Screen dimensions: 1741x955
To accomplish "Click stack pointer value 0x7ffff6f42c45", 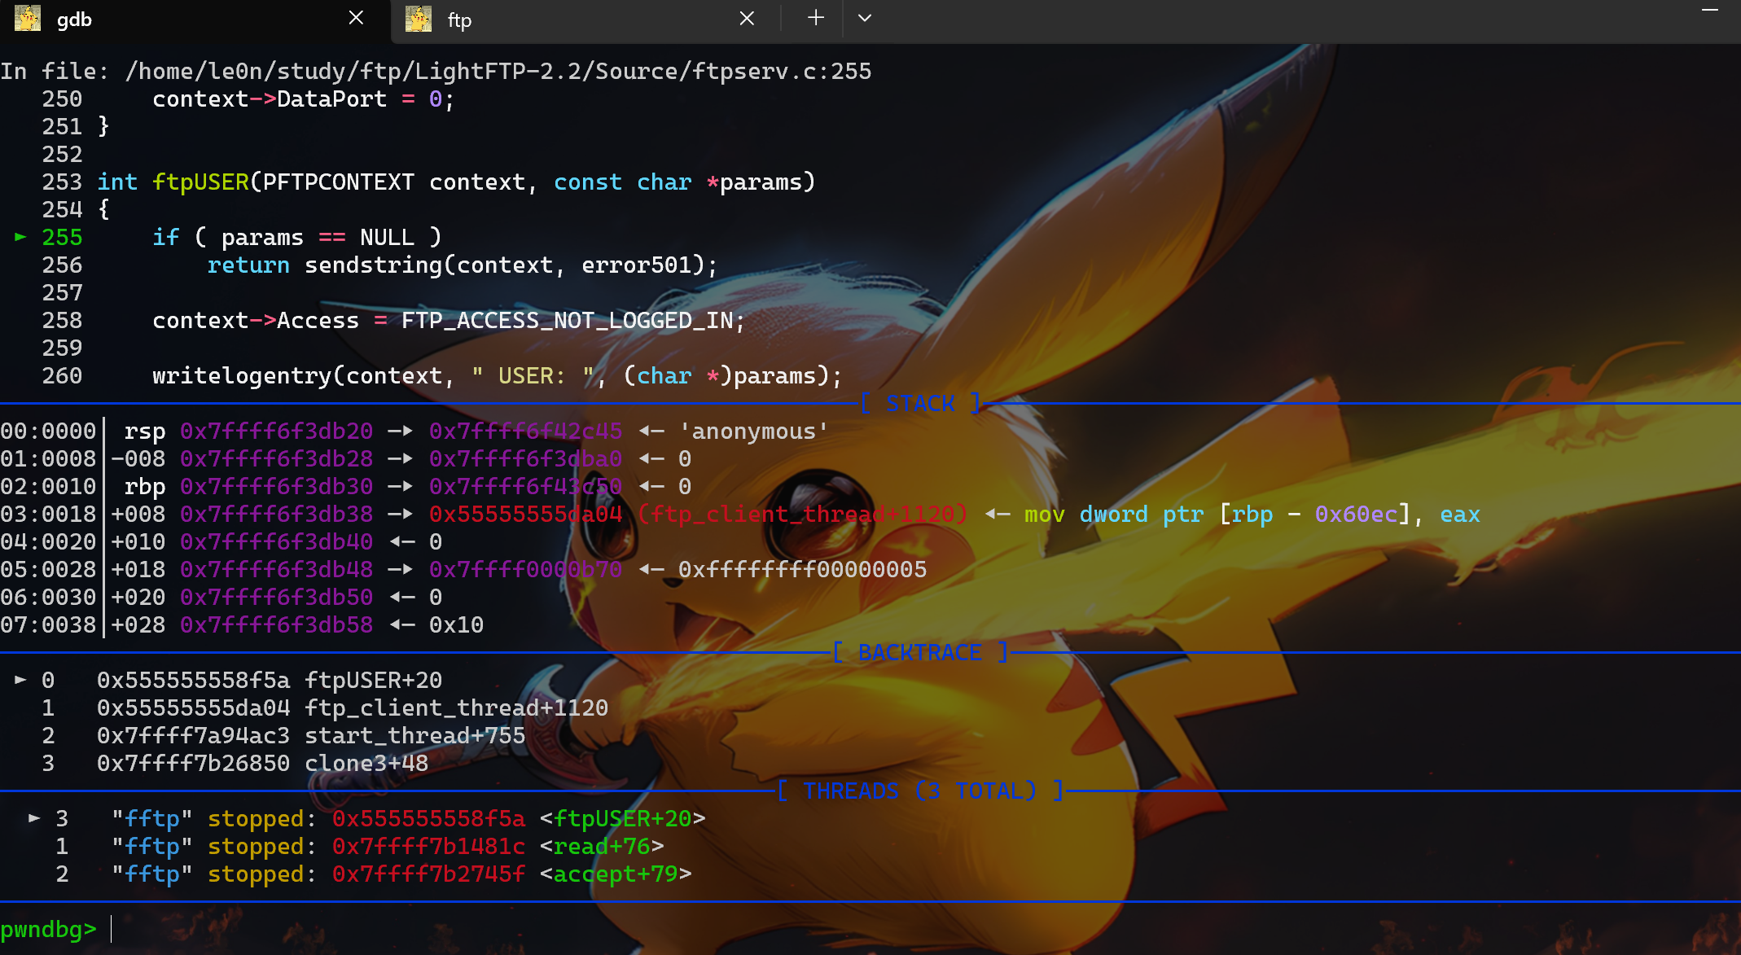I will click(525, 432).
